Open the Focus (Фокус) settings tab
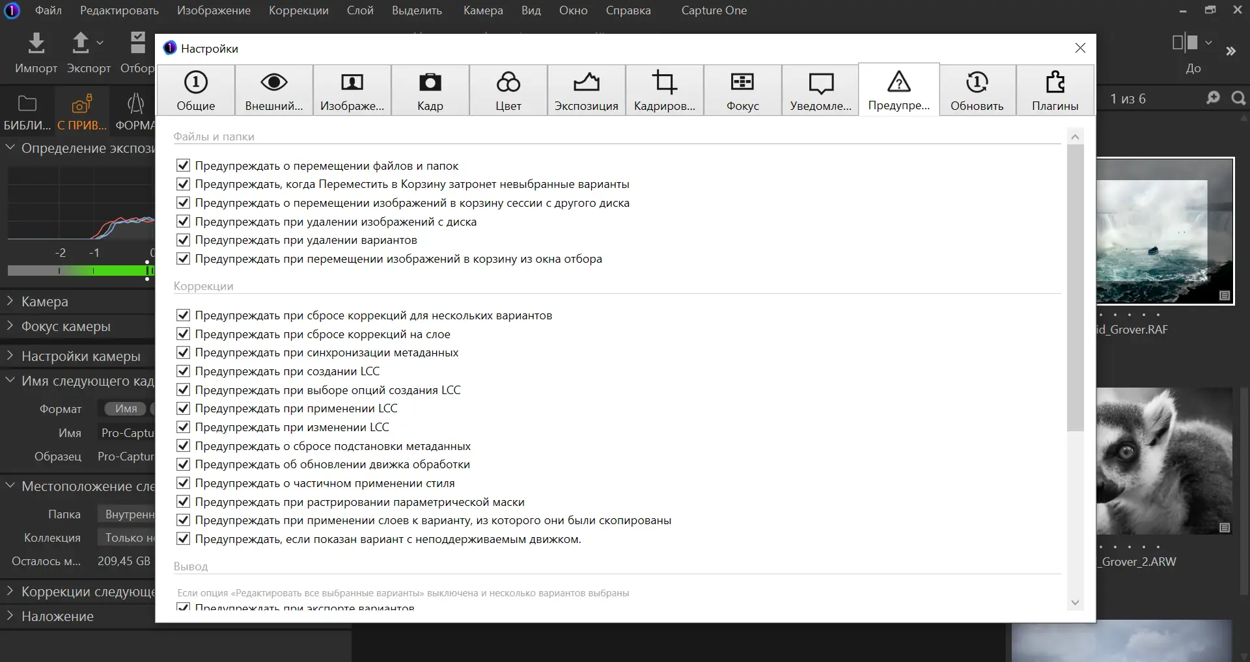Viewport: 1250px width, 662px height. 743,90
